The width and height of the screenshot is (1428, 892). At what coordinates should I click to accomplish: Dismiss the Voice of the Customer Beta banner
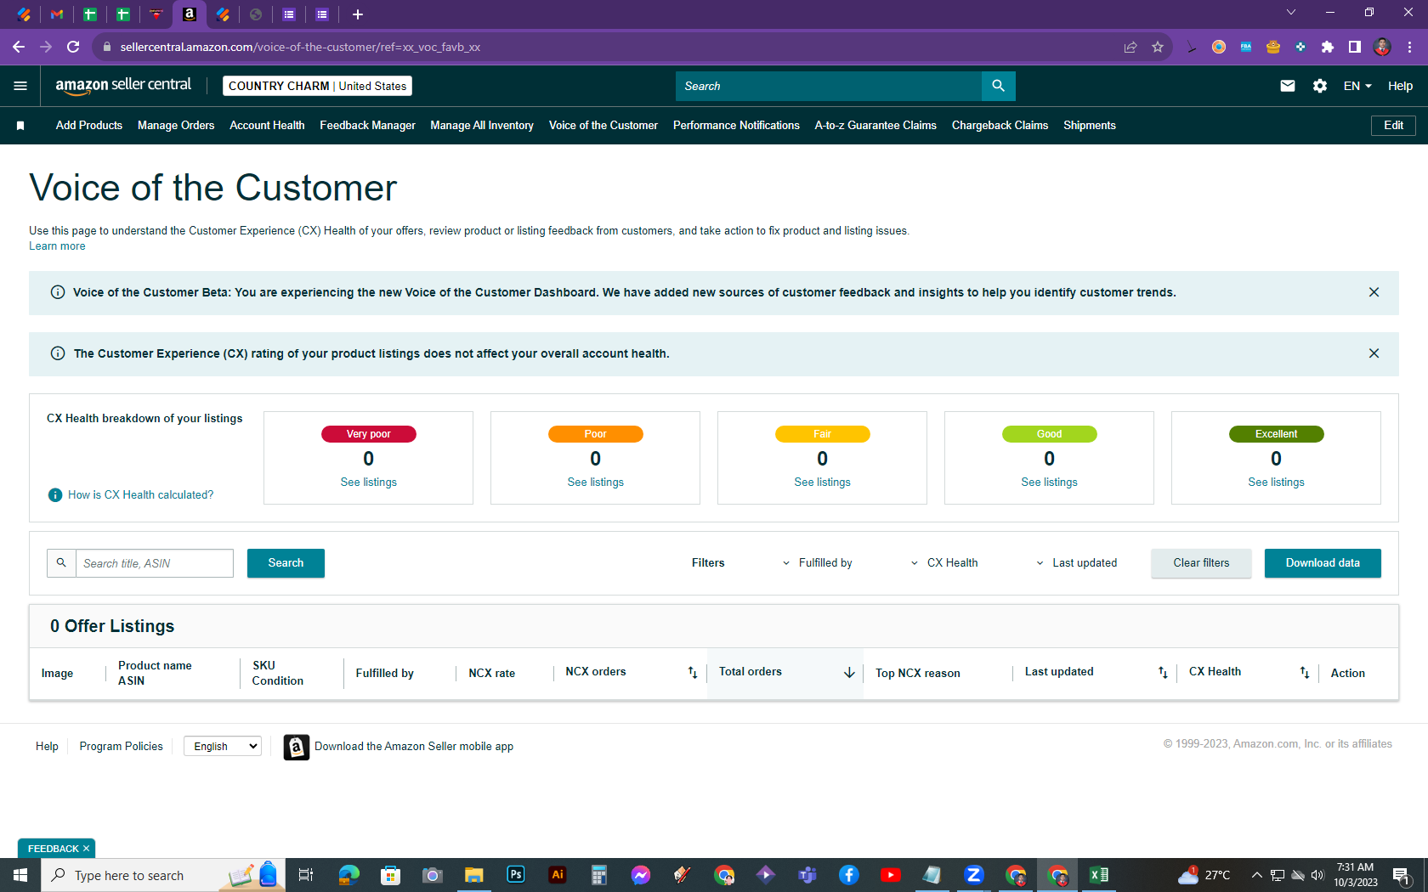[1374, 292]
